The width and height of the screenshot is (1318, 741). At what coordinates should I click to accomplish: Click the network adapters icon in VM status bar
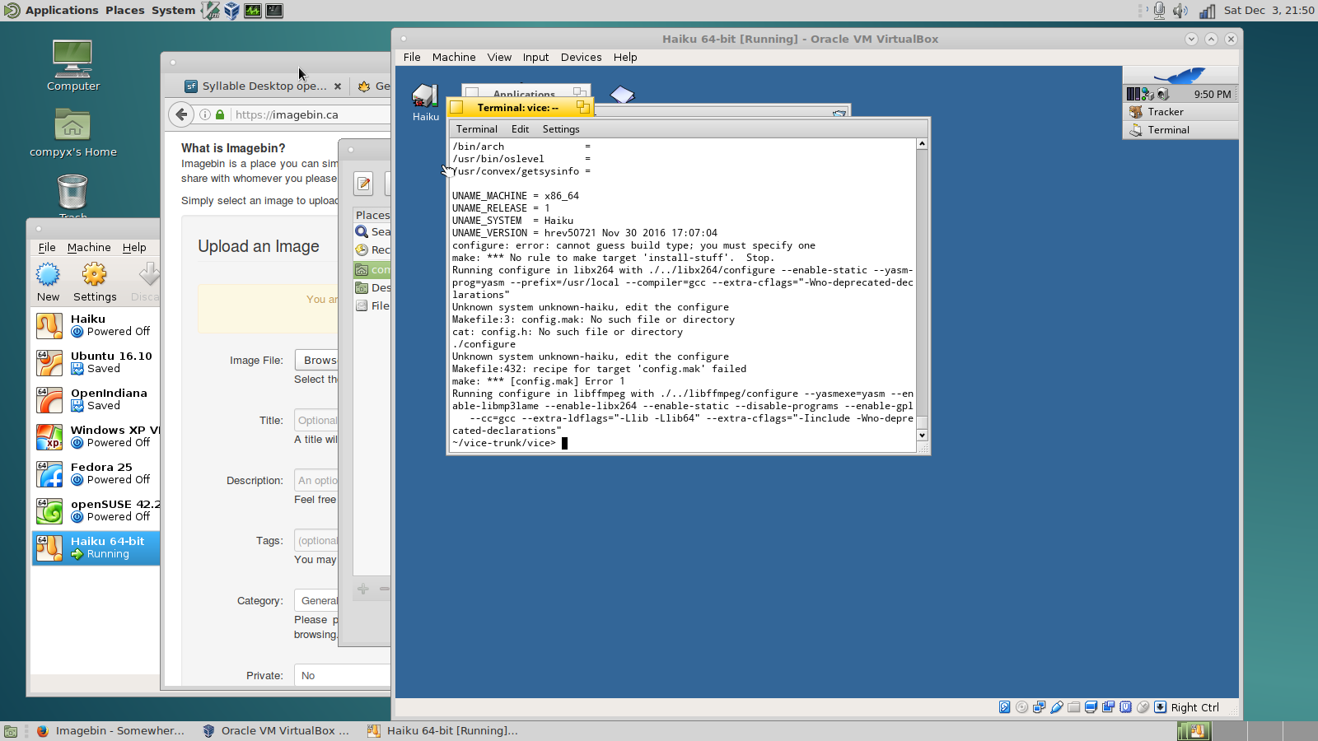click(x=1039, y=707)
